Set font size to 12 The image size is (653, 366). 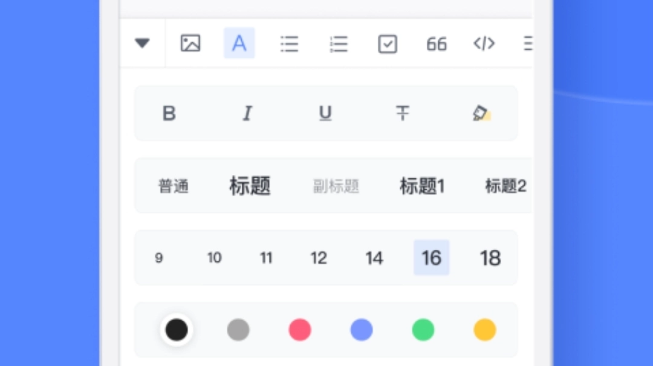click(x=319, y=258)
